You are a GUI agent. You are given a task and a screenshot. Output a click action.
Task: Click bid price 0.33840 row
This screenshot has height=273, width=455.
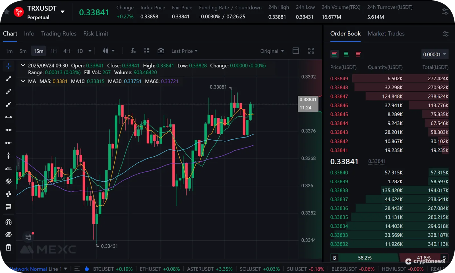(x=389, y=173)
